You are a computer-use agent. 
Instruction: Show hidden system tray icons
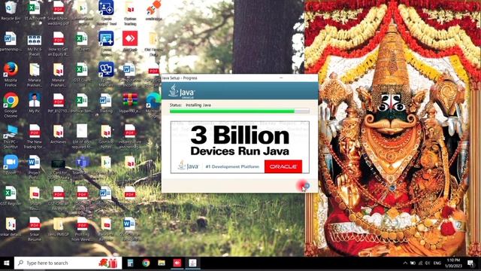(405, 263)
